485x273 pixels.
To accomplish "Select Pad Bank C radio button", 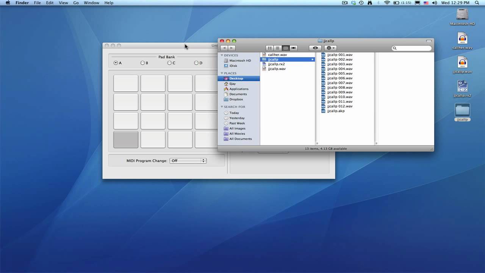I will tap(169, 63).
